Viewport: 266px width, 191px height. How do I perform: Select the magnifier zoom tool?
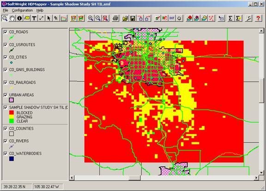(5, 18)
